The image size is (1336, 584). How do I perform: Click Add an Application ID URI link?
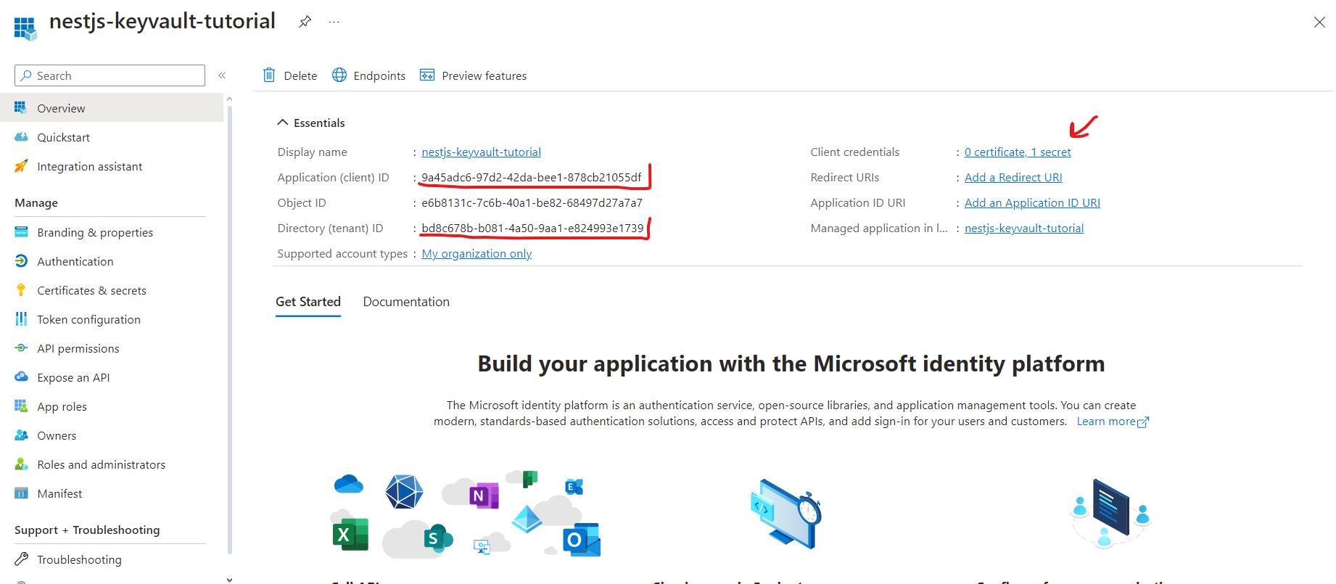click(x=1032, y=202)
